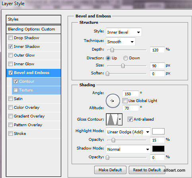The width and height of the screenshot is (192, 178).
Task: Open the Style dropdown showing Inner Bevel
Action: [124, 32]
